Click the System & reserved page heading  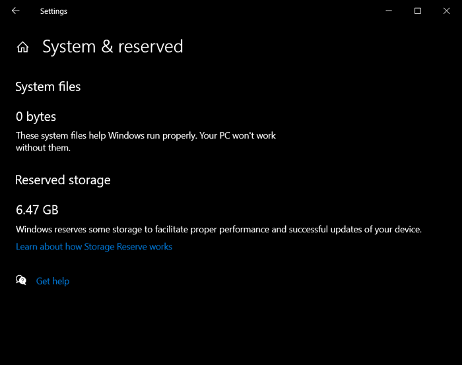(113, 47)
